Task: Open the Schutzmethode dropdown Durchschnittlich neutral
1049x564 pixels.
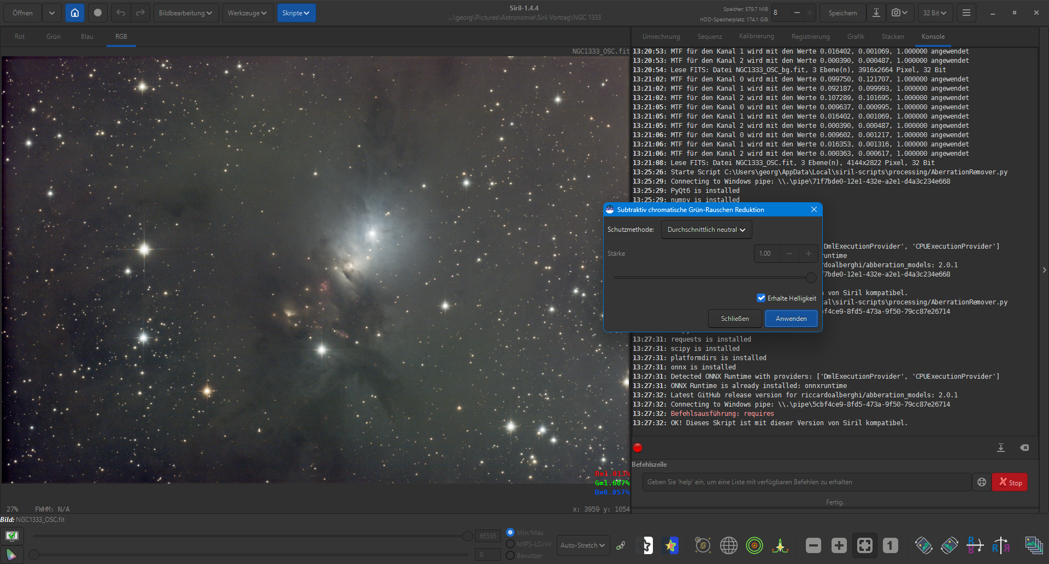Action: tap(706, 230)
